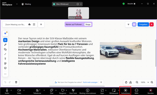Open the Meeting tab
Screen dimensions: 157x95
click(26, 4)
